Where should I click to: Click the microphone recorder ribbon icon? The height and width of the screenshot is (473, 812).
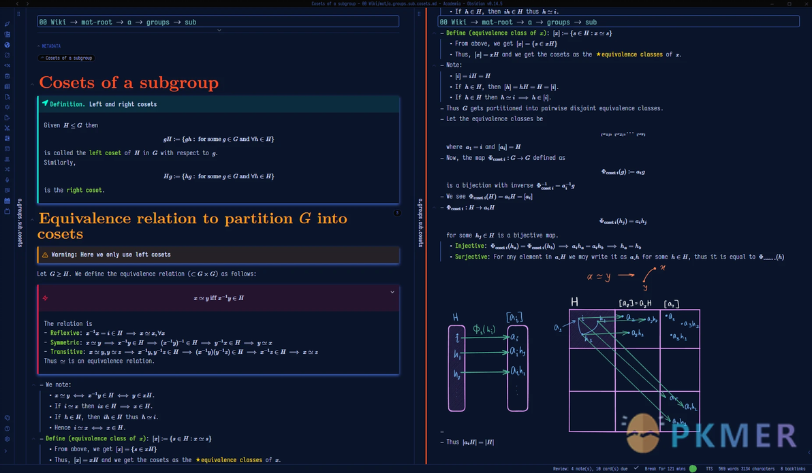click(x=7, y=180)
